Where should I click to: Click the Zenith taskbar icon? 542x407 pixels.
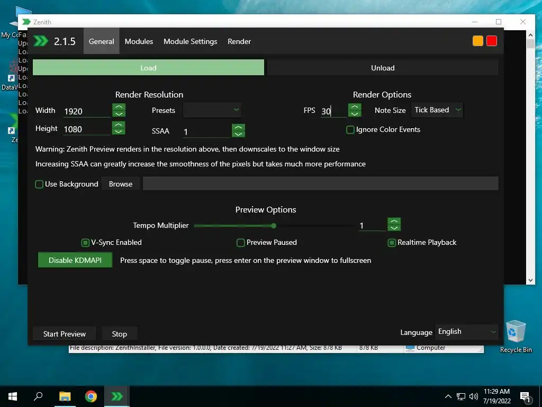[x=117, y=396]
